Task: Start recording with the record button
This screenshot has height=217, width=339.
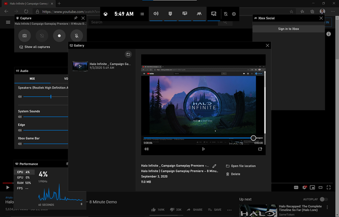Action: [59, 35]
